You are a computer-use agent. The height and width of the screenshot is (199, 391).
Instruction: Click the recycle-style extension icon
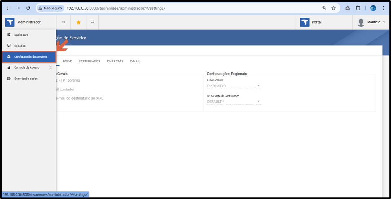point(348,8)
